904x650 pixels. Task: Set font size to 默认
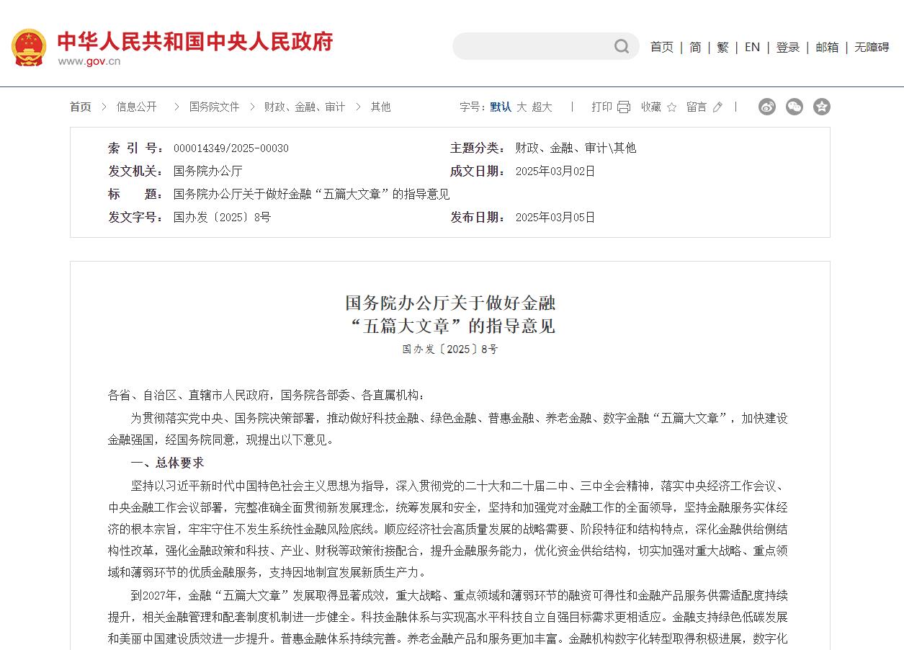pos(501,107)
